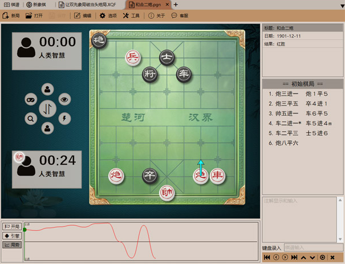Expand the 初始棋局 move list header
The height and width of the screenshot is (264, 345).
tap(303, 84)
